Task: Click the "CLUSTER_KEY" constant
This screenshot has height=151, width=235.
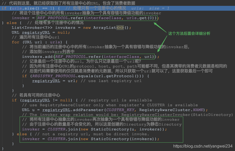Action: 120,110
